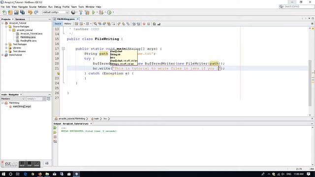This screenshot has height=177, width=315.
Task: Click the Profile Project icon
Action: (109, 12)
